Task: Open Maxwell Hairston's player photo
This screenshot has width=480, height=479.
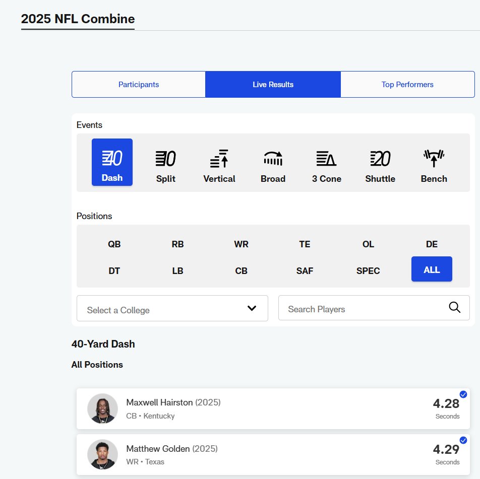Action: (x=102, y=408)
